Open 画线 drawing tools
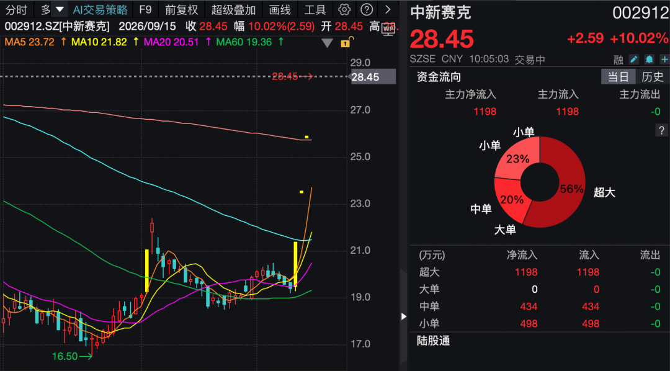 280,9
